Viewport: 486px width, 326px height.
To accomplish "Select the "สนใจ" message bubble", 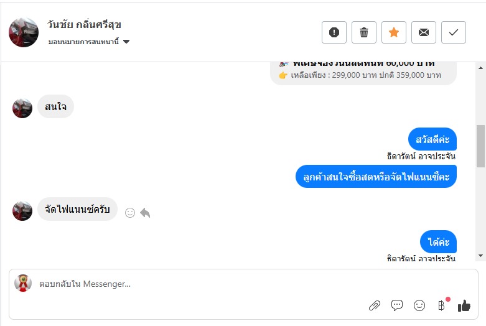I will click(55, 106).
